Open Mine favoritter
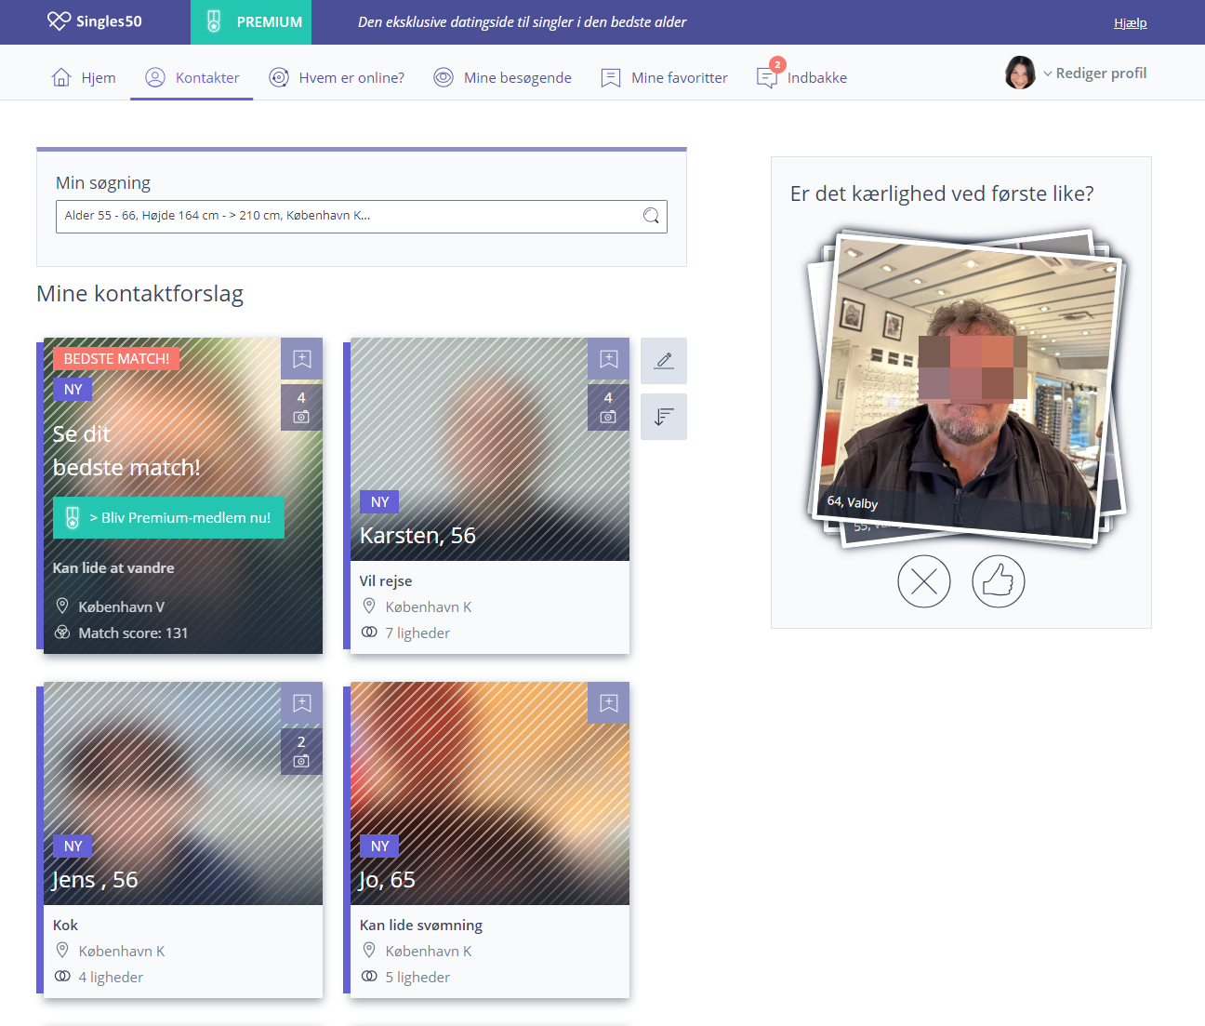Image resolution: width=1205 pixels, height=1026 pixels. point(665,77)
